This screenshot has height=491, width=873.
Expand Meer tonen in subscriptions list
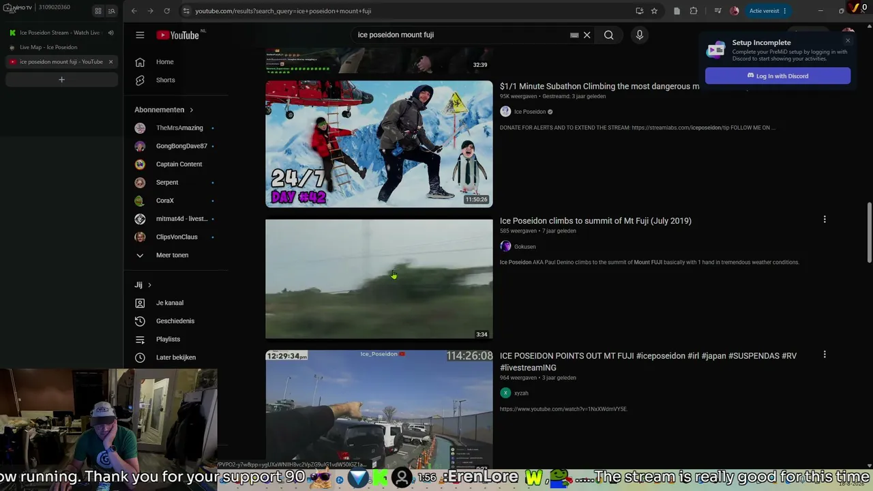pyautogui.click(x=172, y=255)
